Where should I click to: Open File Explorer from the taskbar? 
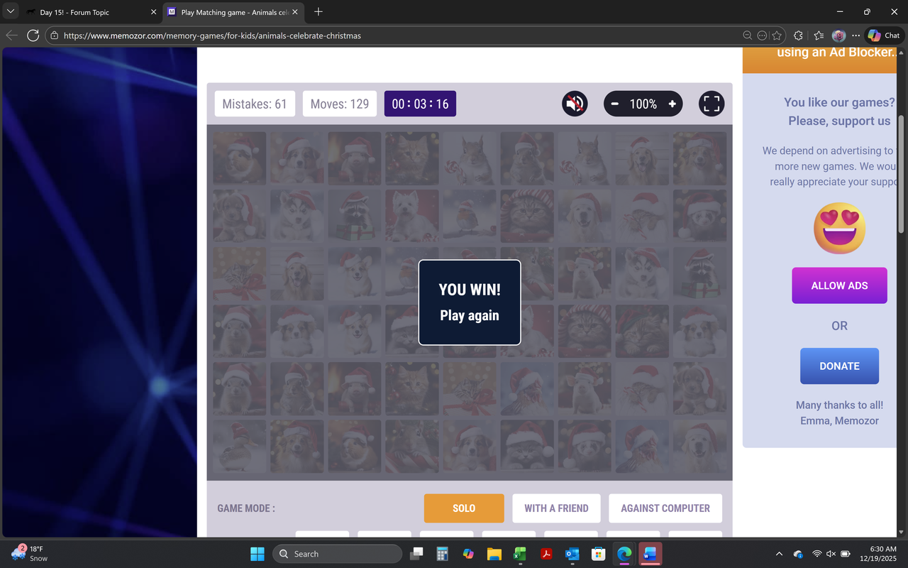(494, 554)
